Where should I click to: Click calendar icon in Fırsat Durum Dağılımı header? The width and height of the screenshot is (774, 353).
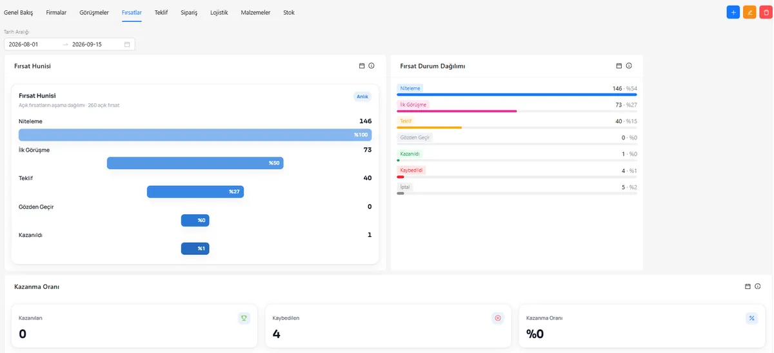(x=619, y=66)
